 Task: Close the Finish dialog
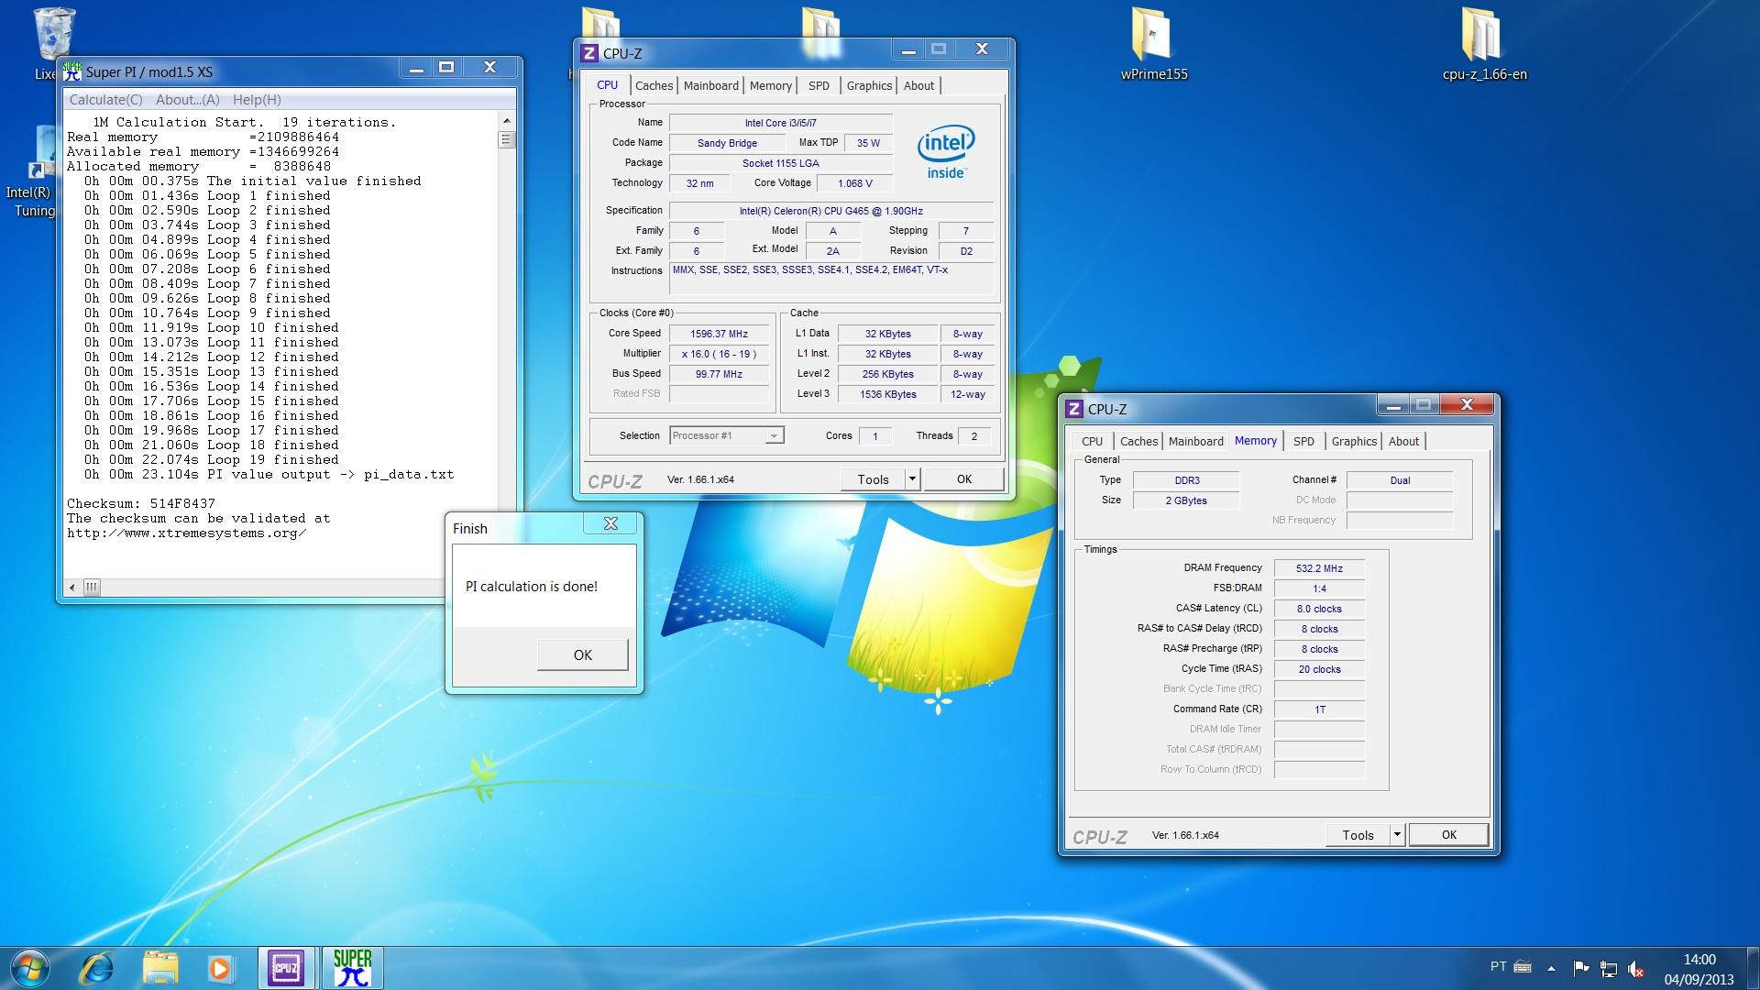(610, 523)
